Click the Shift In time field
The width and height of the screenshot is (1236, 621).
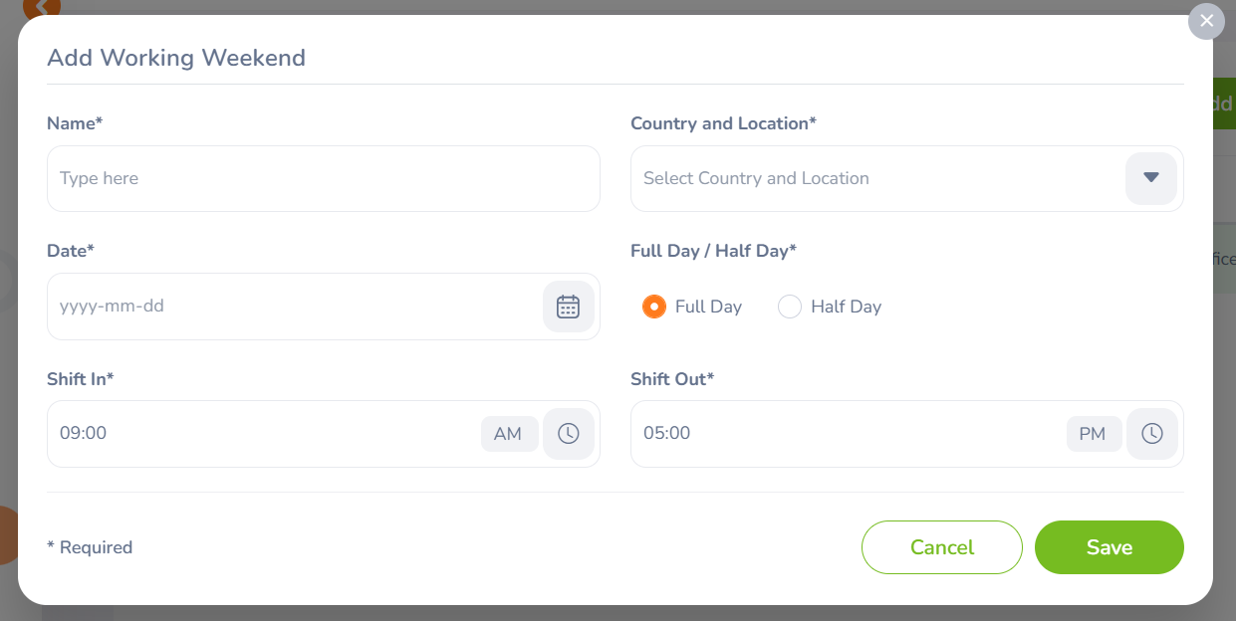264,434
